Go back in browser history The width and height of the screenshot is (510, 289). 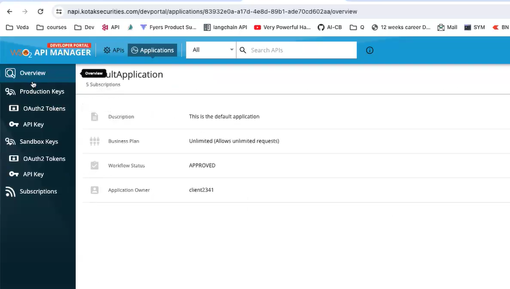tap(9, 11)
